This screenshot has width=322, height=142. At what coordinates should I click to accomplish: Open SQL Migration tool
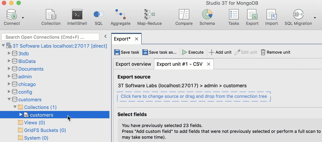click(x=298, y=18)
